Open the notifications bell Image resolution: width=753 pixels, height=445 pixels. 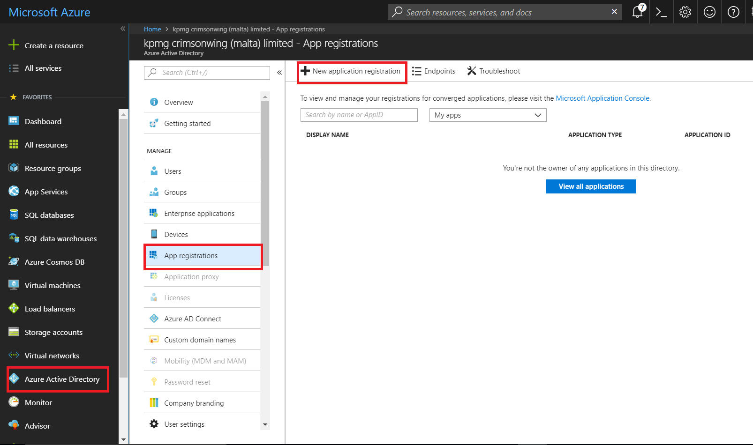click(637, 12)
